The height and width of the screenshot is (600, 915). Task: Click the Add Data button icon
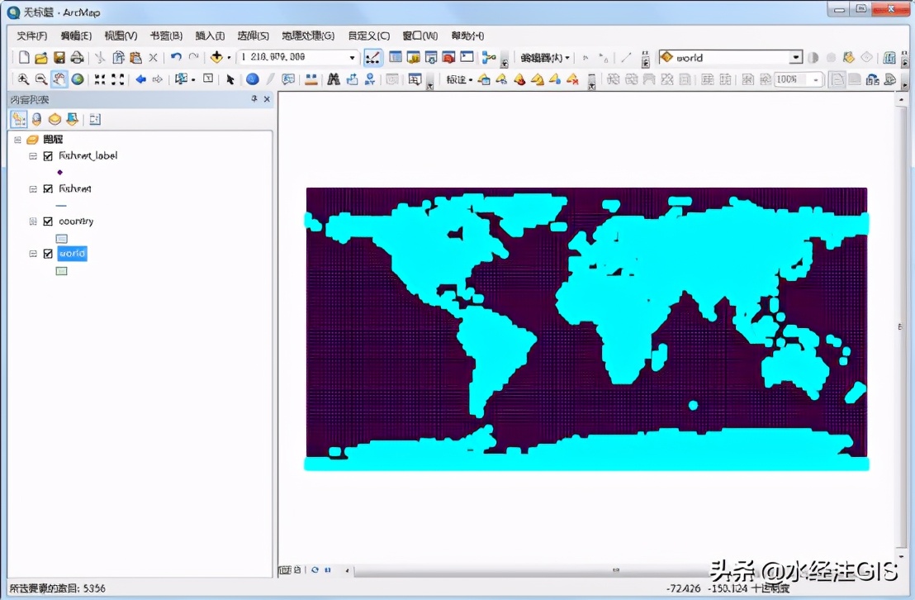[x=217, y=58]
